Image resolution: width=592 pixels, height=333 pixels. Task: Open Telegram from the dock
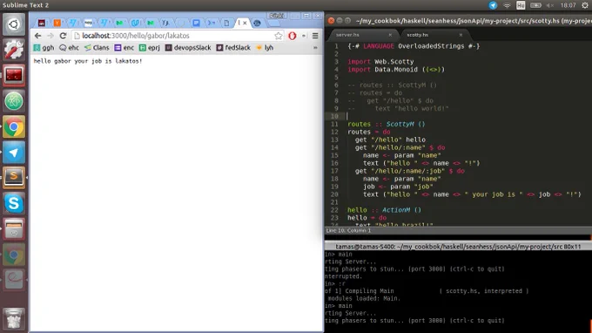pyautogui.click(x=14, y=153)
